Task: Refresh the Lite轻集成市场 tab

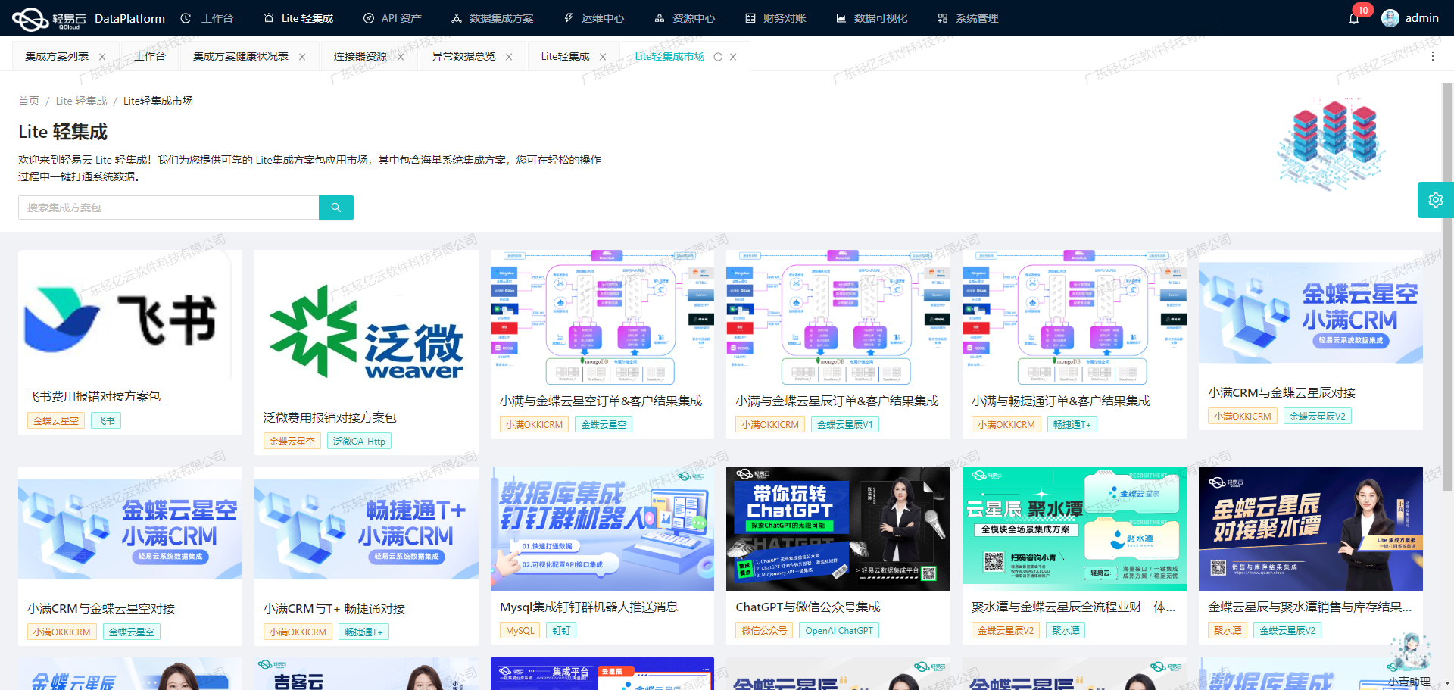Action: click(716, 56)
